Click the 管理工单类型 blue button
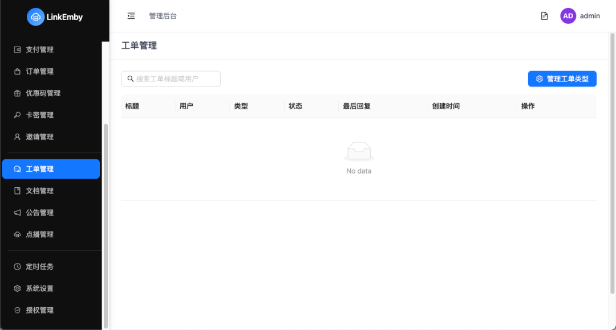 pyautogui.click(x=562, y=79)
